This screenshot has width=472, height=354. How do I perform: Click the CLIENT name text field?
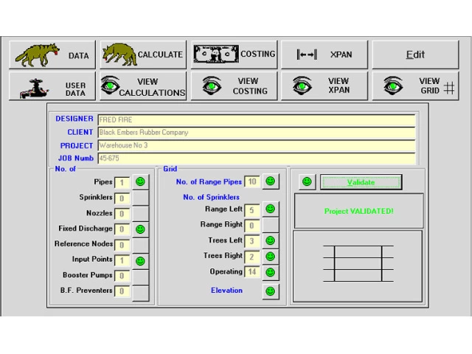[256, 133]
